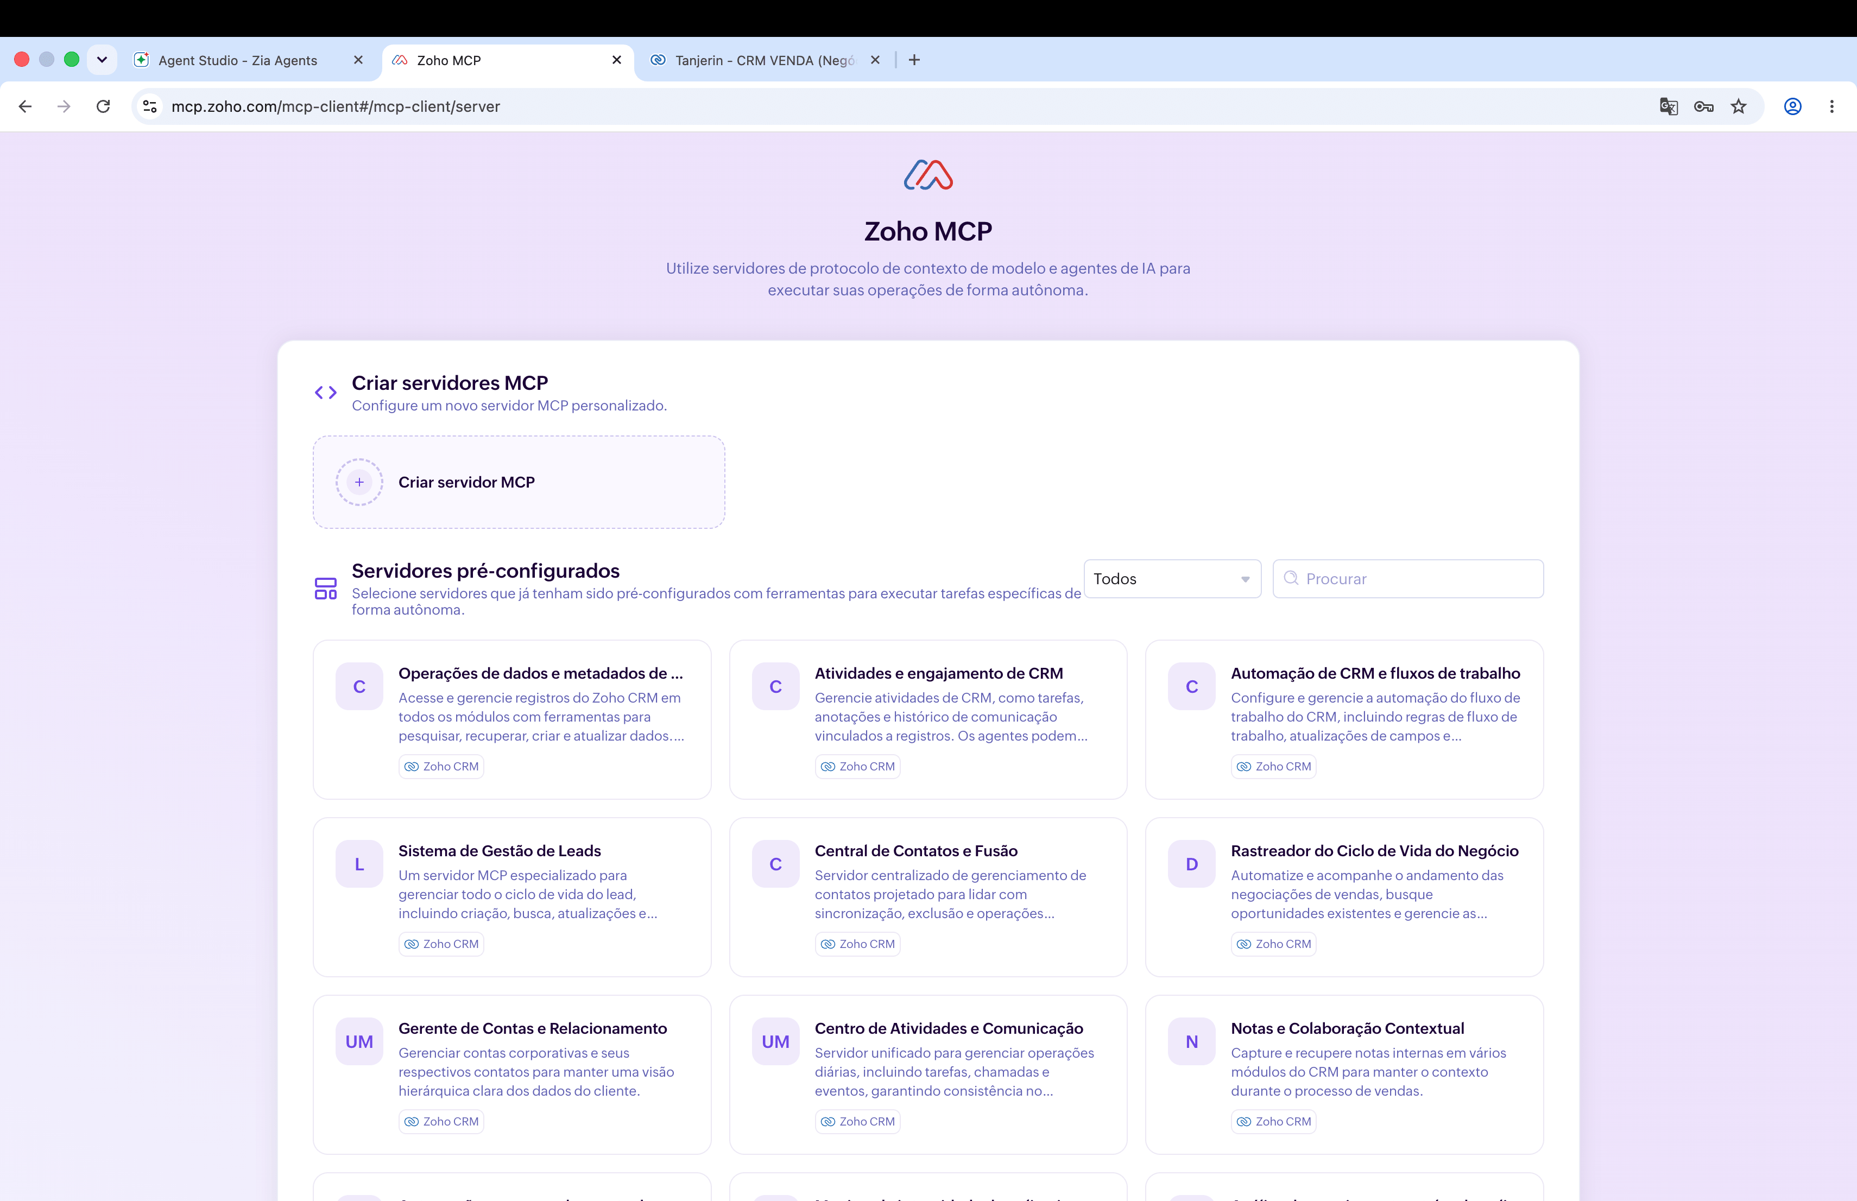Screen dimensions: 1857x1201
Task: Open the Todos filter dropdown
Action: (1172, 579)
